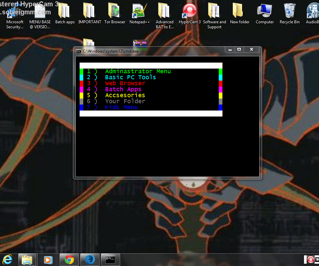The image size is (319, 266).
Task: Open the WinRAR archive below the folders
Action: coord(140,43)
